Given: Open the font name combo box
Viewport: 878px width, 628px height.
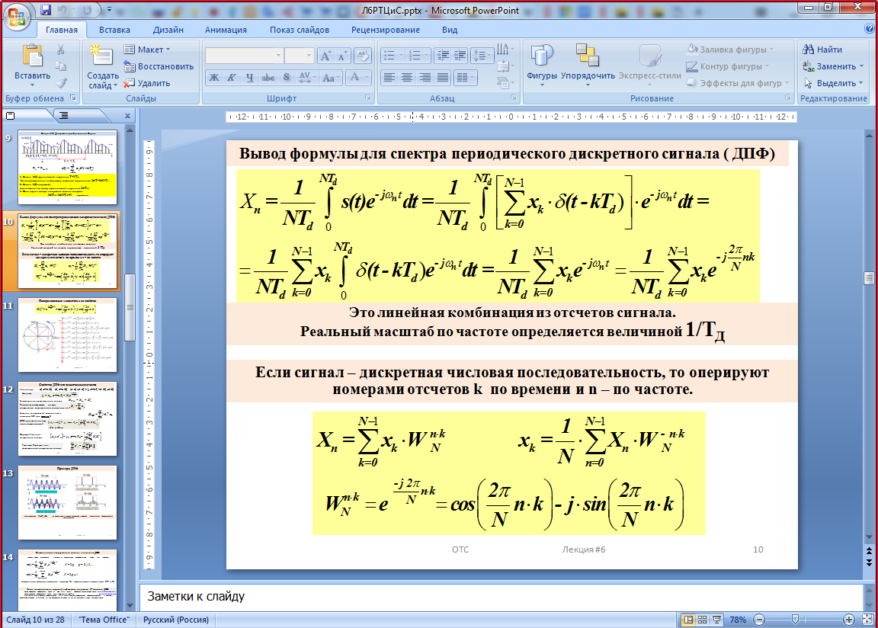Looking at the screenshot, I should pos(244,56).
